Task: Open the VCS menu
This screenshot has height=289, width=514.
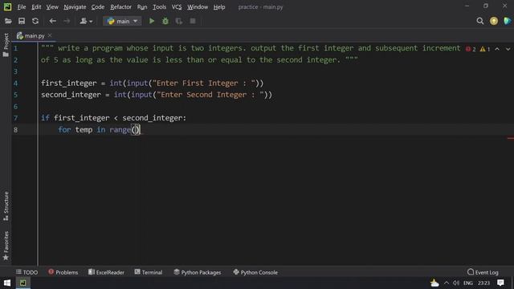Action: click(177, 7)
